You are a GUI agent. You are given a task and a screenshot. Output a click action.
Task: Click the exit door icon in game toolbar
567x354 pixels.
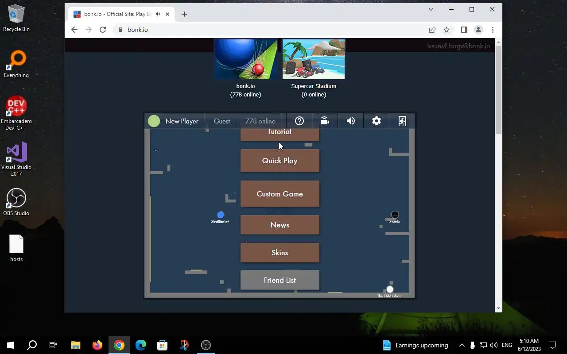tap(402, 121)
